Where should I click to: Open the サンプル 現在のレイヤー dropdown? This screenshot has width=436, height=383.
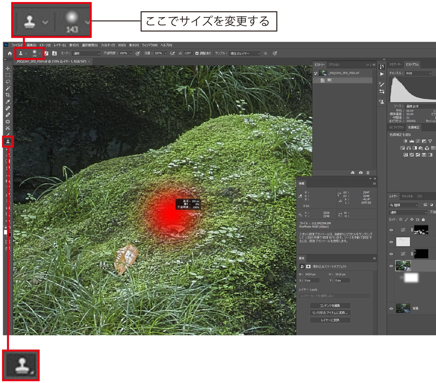pos(245,53)
